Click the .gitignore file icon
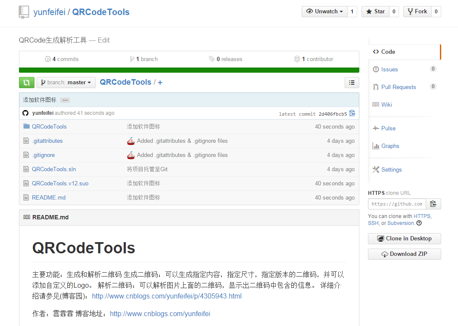This screenshot has height=326, width=458. point(26,155)
